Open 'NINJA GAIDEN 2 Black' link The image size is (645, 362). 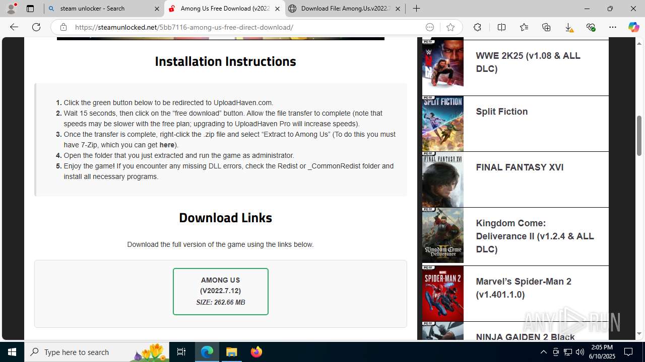525,336
